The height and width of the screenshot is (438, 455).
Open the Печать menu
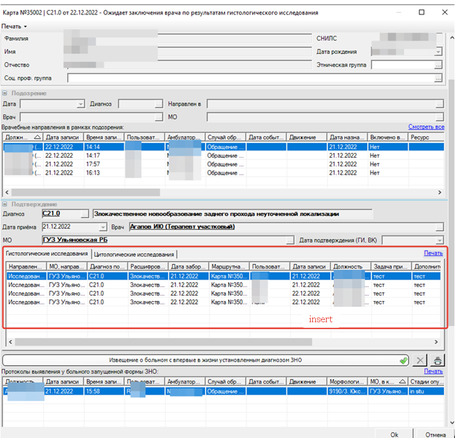pyautogui.click(x=14, y=26)
